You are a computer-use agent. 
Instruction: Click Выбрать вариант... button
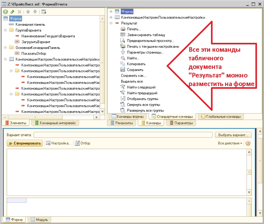coord(233,135)
